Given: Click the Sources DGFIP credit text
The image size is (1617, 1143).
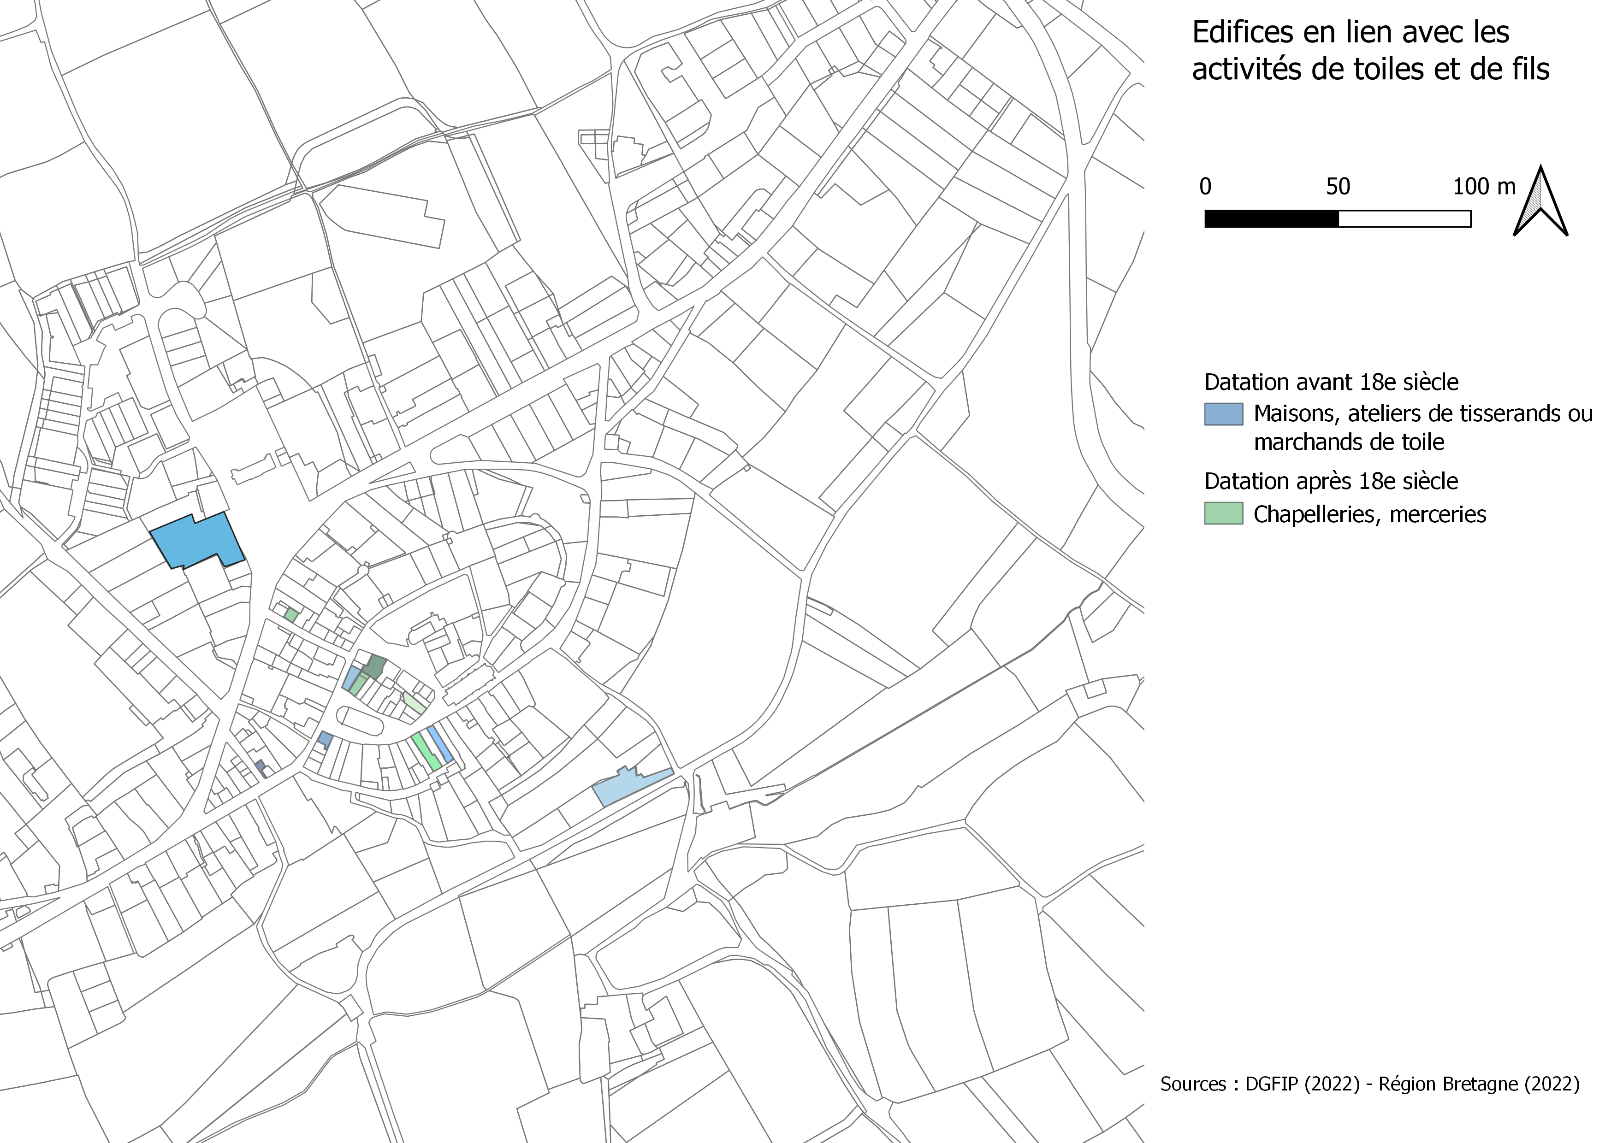Looking at the screenshot, I should (1369, 1084).
